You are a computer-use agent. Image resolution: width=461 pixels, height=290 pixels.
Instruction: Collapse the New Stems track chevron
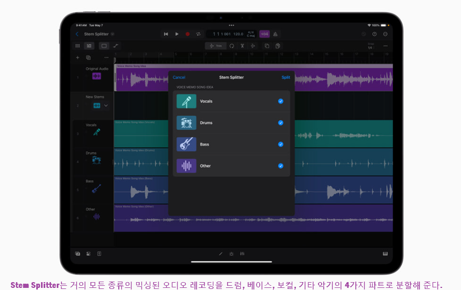click(x=106, y=106)
